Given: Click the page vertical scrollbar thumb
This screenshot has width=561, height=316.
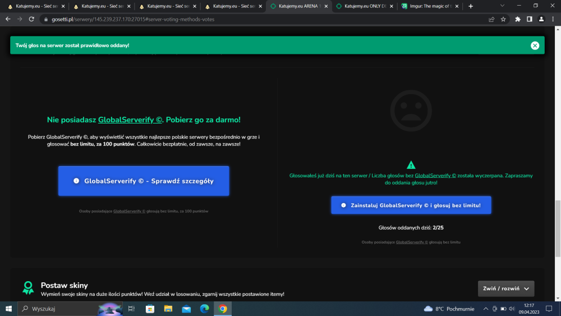Looking at the screenshot, I should pyautogui.click(x=558, y=228).
